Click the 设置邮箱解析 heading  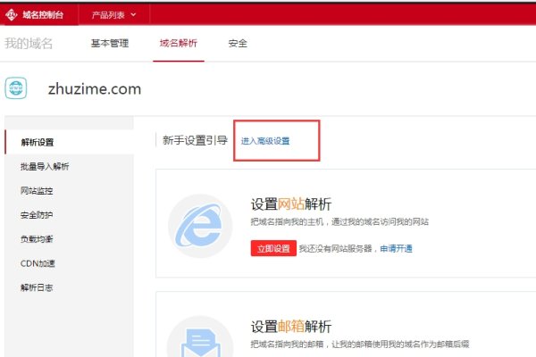pyautogui.click(x=291, y=327)
